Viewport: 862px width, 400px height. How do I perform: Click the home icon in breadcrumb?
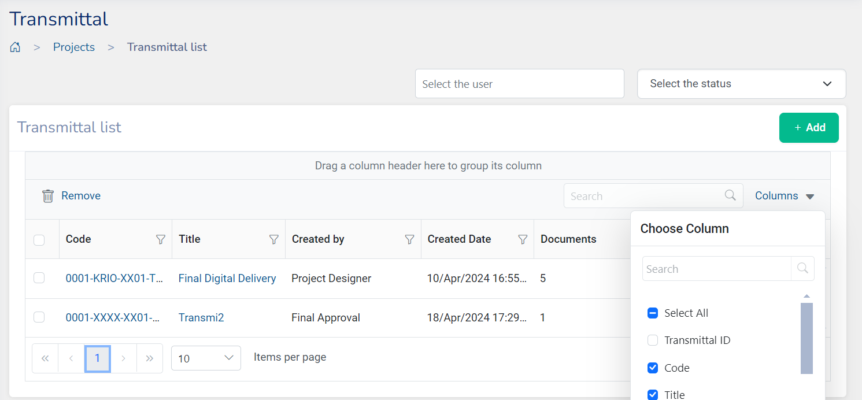click(16, 47)
